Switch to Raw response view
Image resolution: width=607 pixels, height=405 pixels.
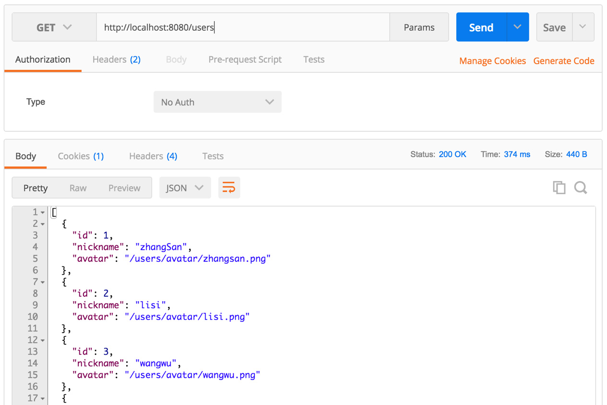coord(78,188)
